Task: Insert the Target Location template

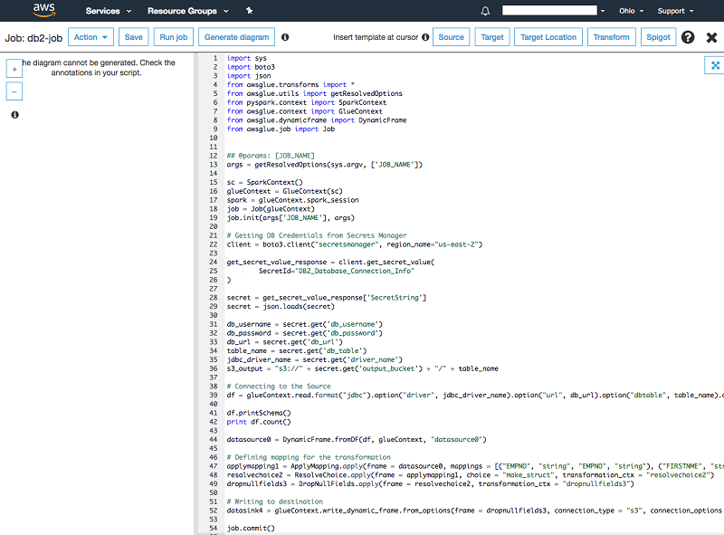Action: 548,37
